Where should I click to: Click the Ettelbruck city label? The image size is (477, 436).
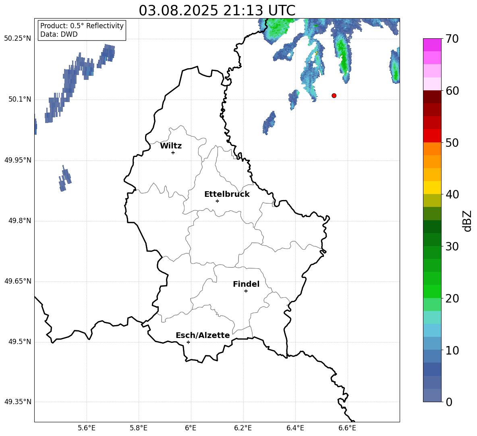click(227, 194)
